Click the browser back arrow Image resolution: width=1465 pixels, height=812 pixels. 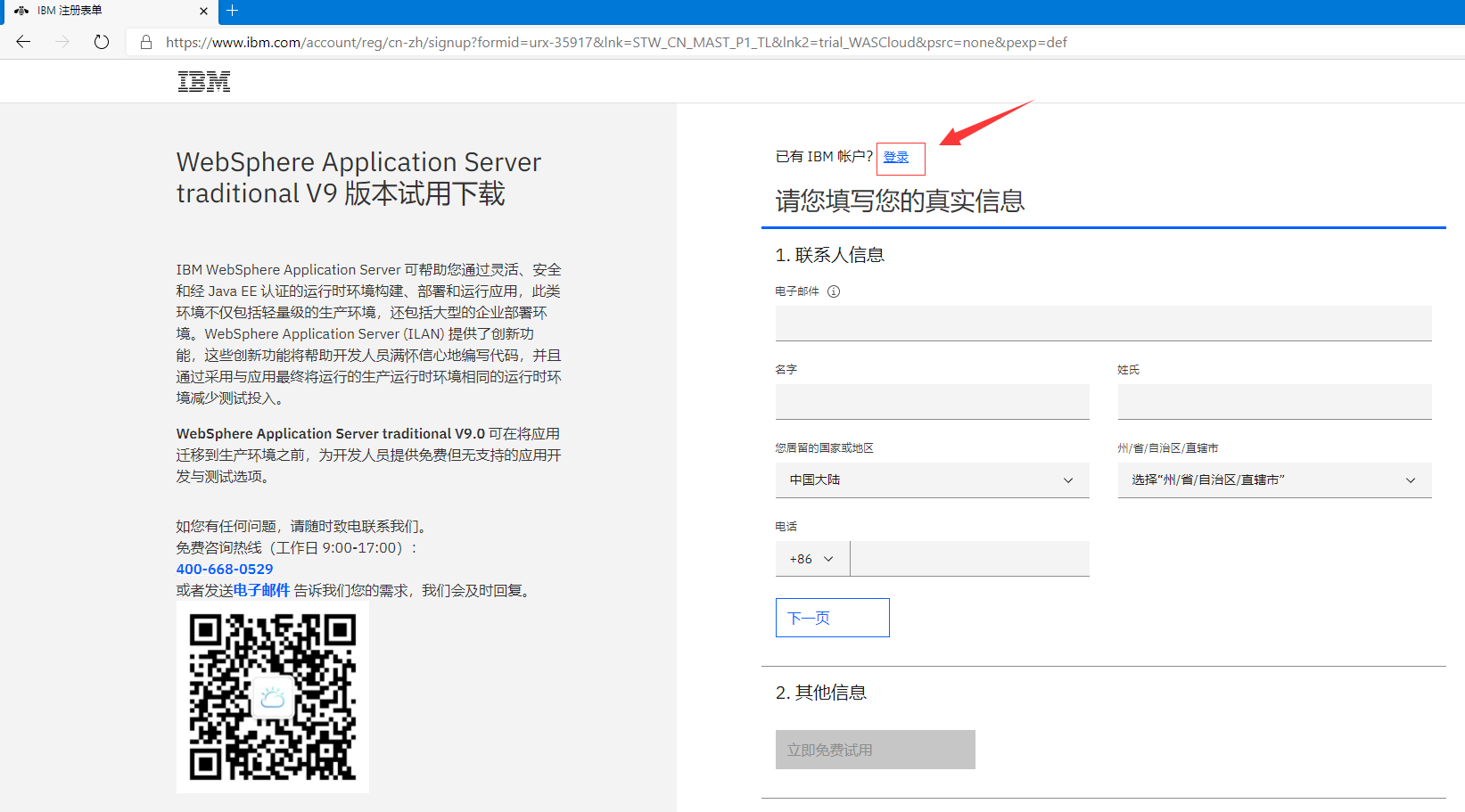(22, 41)
